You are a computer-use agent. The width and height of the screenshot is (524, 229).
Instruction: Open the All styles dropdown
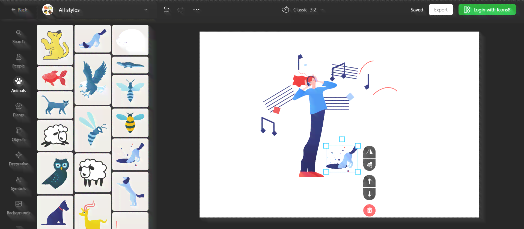95,10
